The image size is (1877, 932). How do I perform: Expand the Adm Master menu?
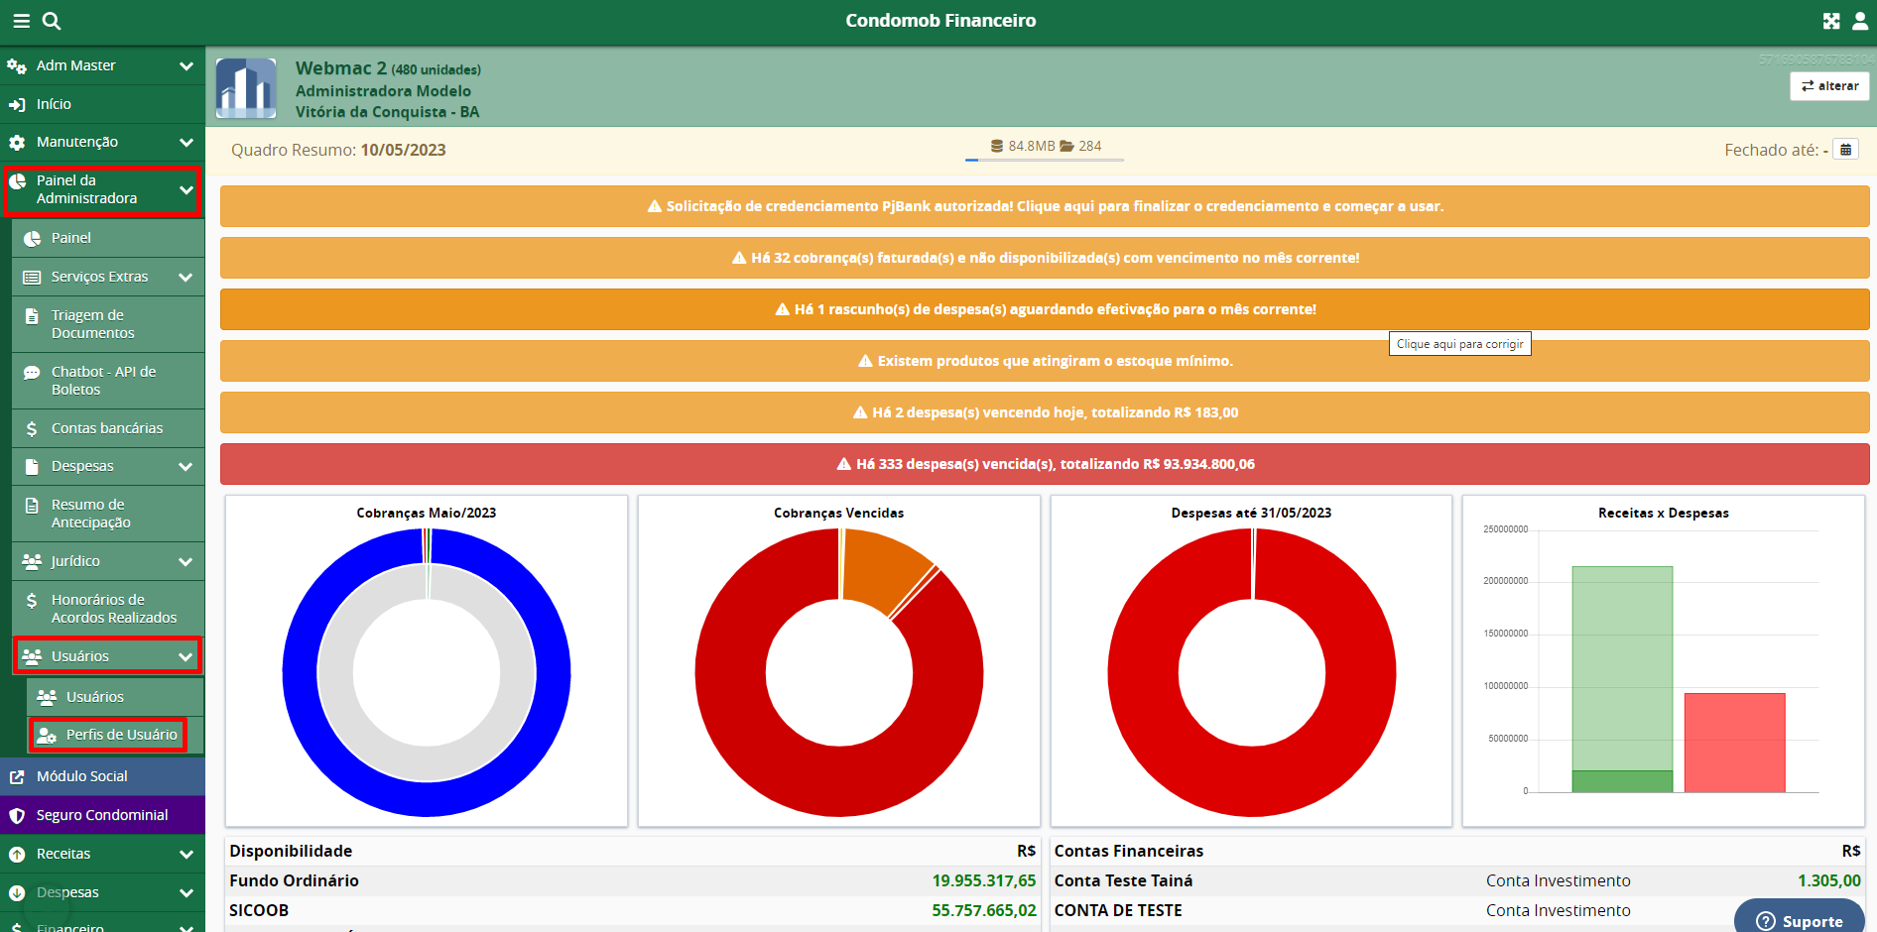coord(102,65)
